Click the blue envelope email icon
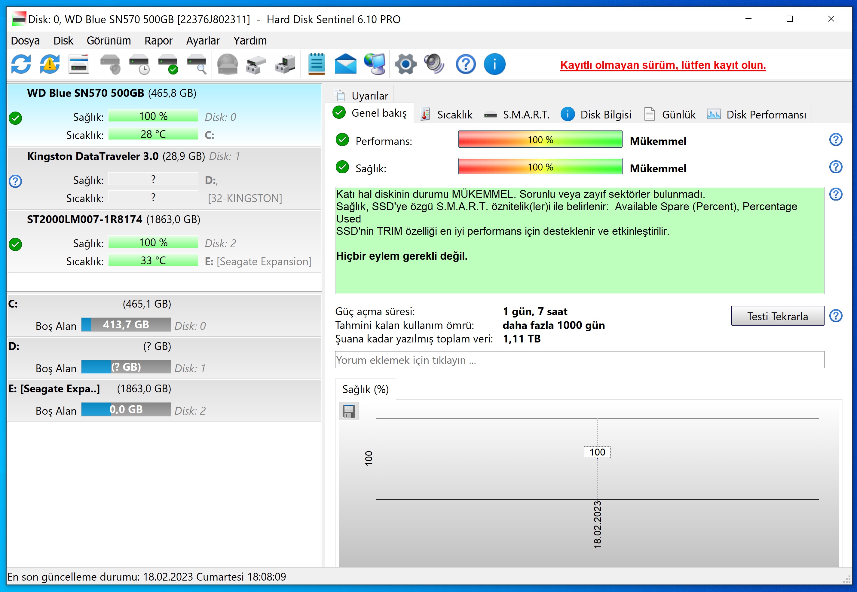 (345, 64)
